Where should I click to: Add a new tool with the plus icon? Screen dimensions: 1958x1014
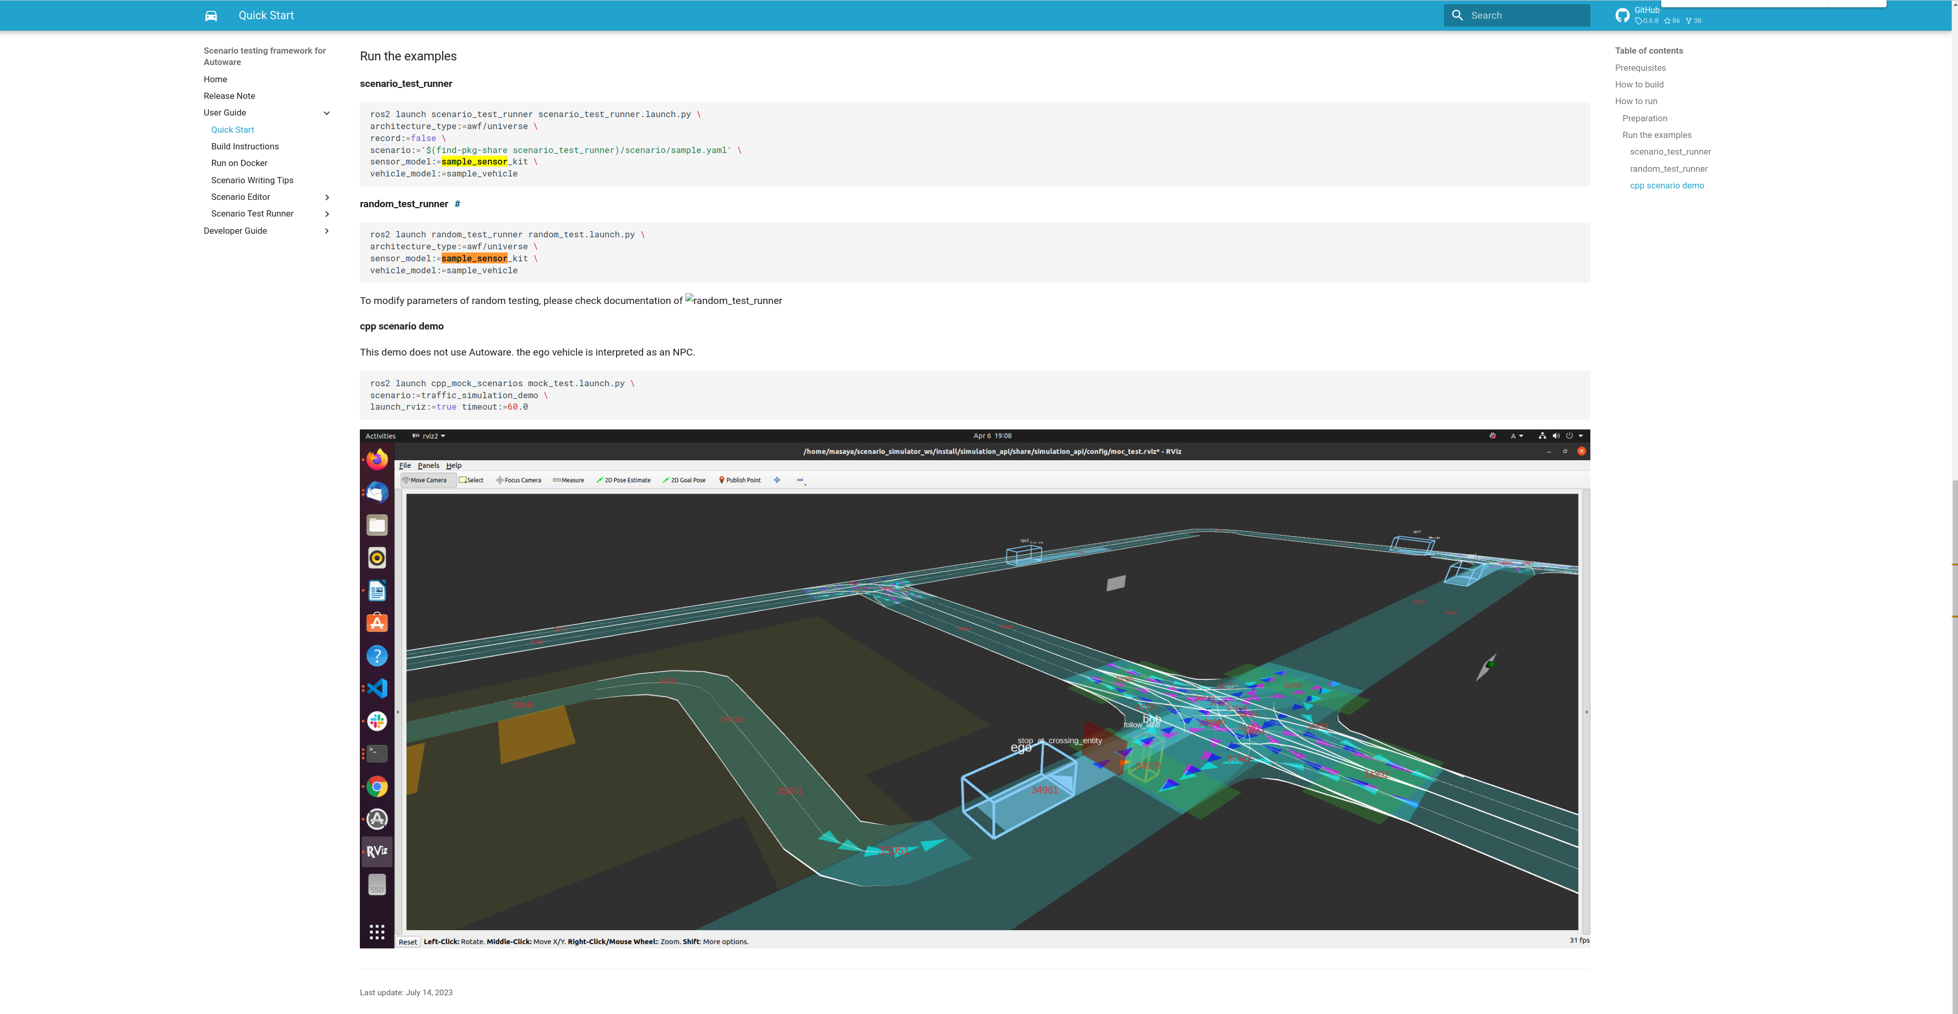point(777,480)
